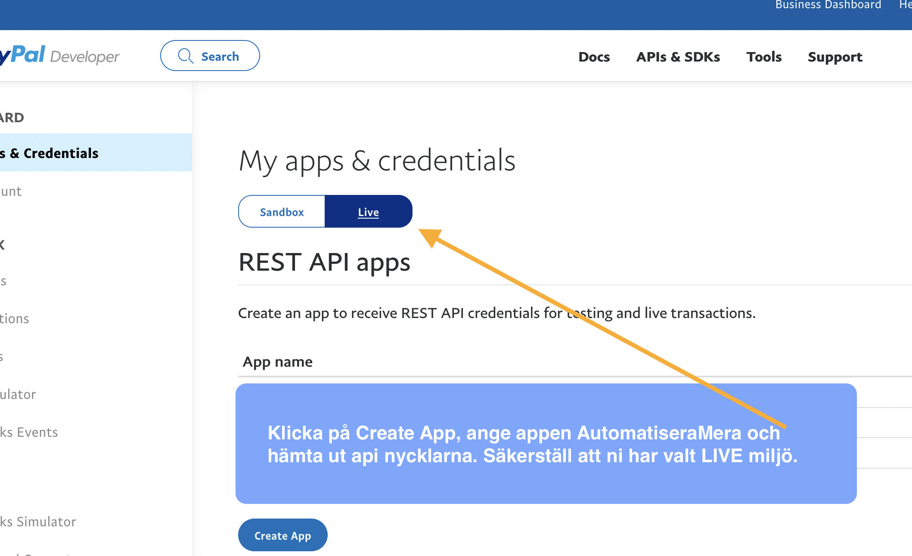Click the Create App button
Viewport: 912px width, 556px height.
[x=282, y=535]
